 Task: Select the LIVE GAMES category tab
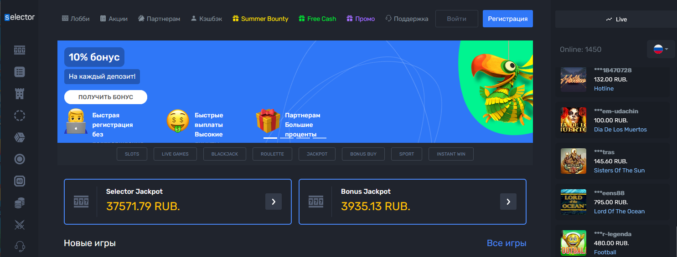coord(175,154)
